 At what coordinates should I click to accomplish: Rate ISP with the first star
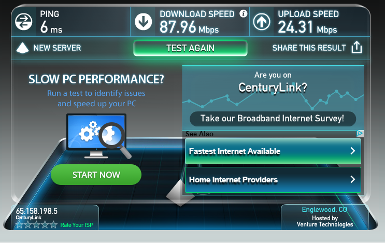tap(19, 224)
